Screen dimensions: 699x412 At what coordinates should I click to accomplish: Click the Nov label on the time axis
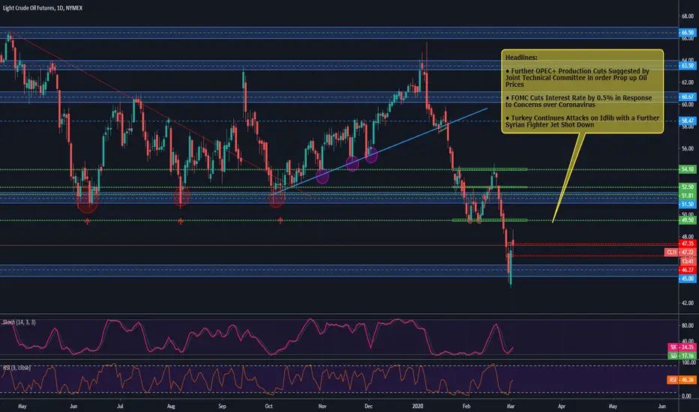click(322, 406)
